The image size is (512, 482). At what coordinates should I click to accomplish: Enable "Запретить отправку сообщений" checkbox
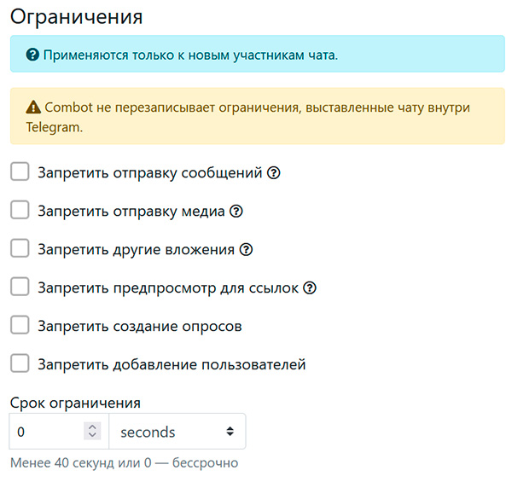[20, 172]
